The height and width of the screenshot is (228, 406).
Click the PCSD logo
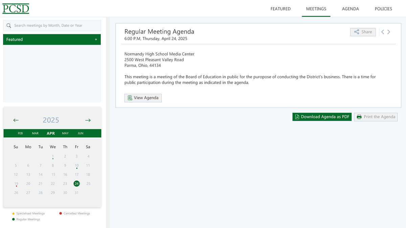coord(16,8)
